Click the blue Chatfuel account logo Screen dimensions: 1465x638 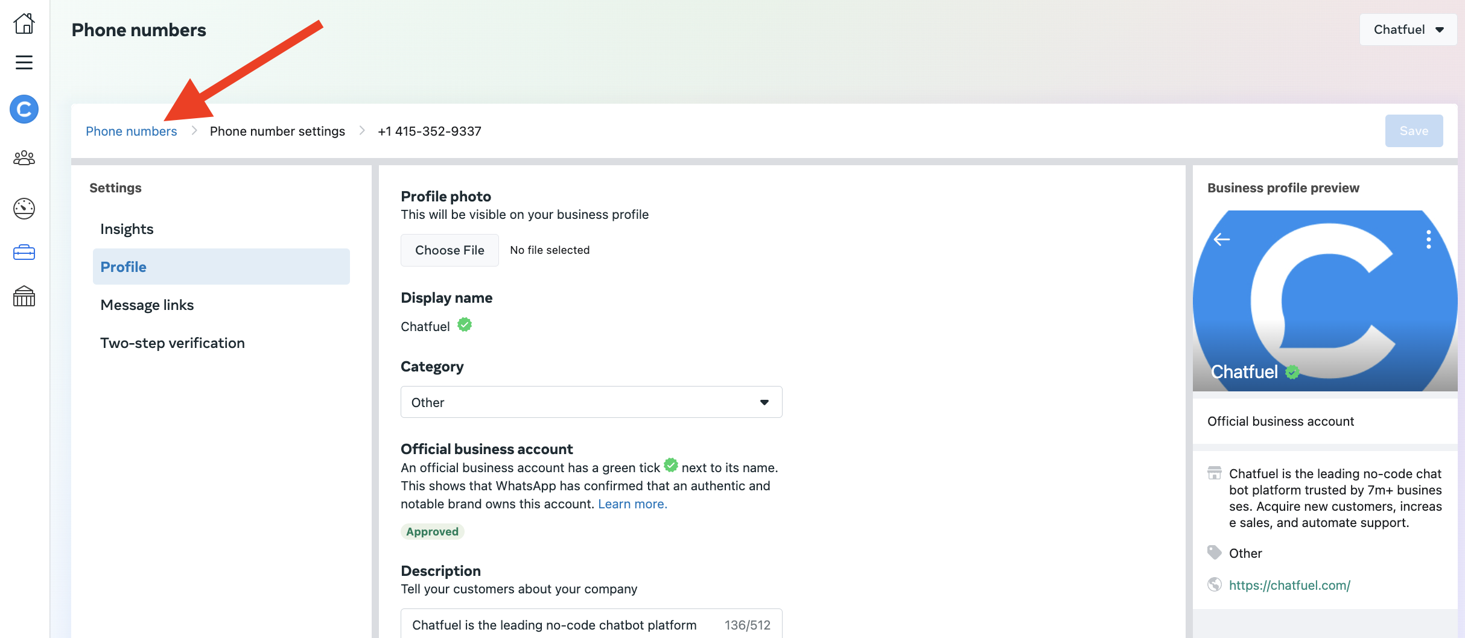point(24,109)
